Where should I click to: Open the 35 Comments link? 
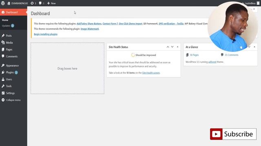231,55
